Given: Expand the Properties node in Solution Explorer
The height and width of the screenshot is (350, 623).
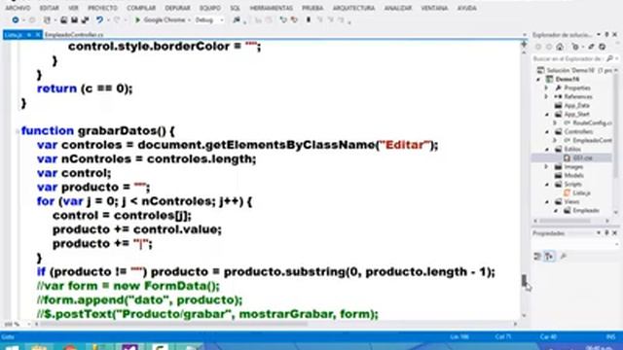Looking at the screenshot, I should [x=547, y=88].
